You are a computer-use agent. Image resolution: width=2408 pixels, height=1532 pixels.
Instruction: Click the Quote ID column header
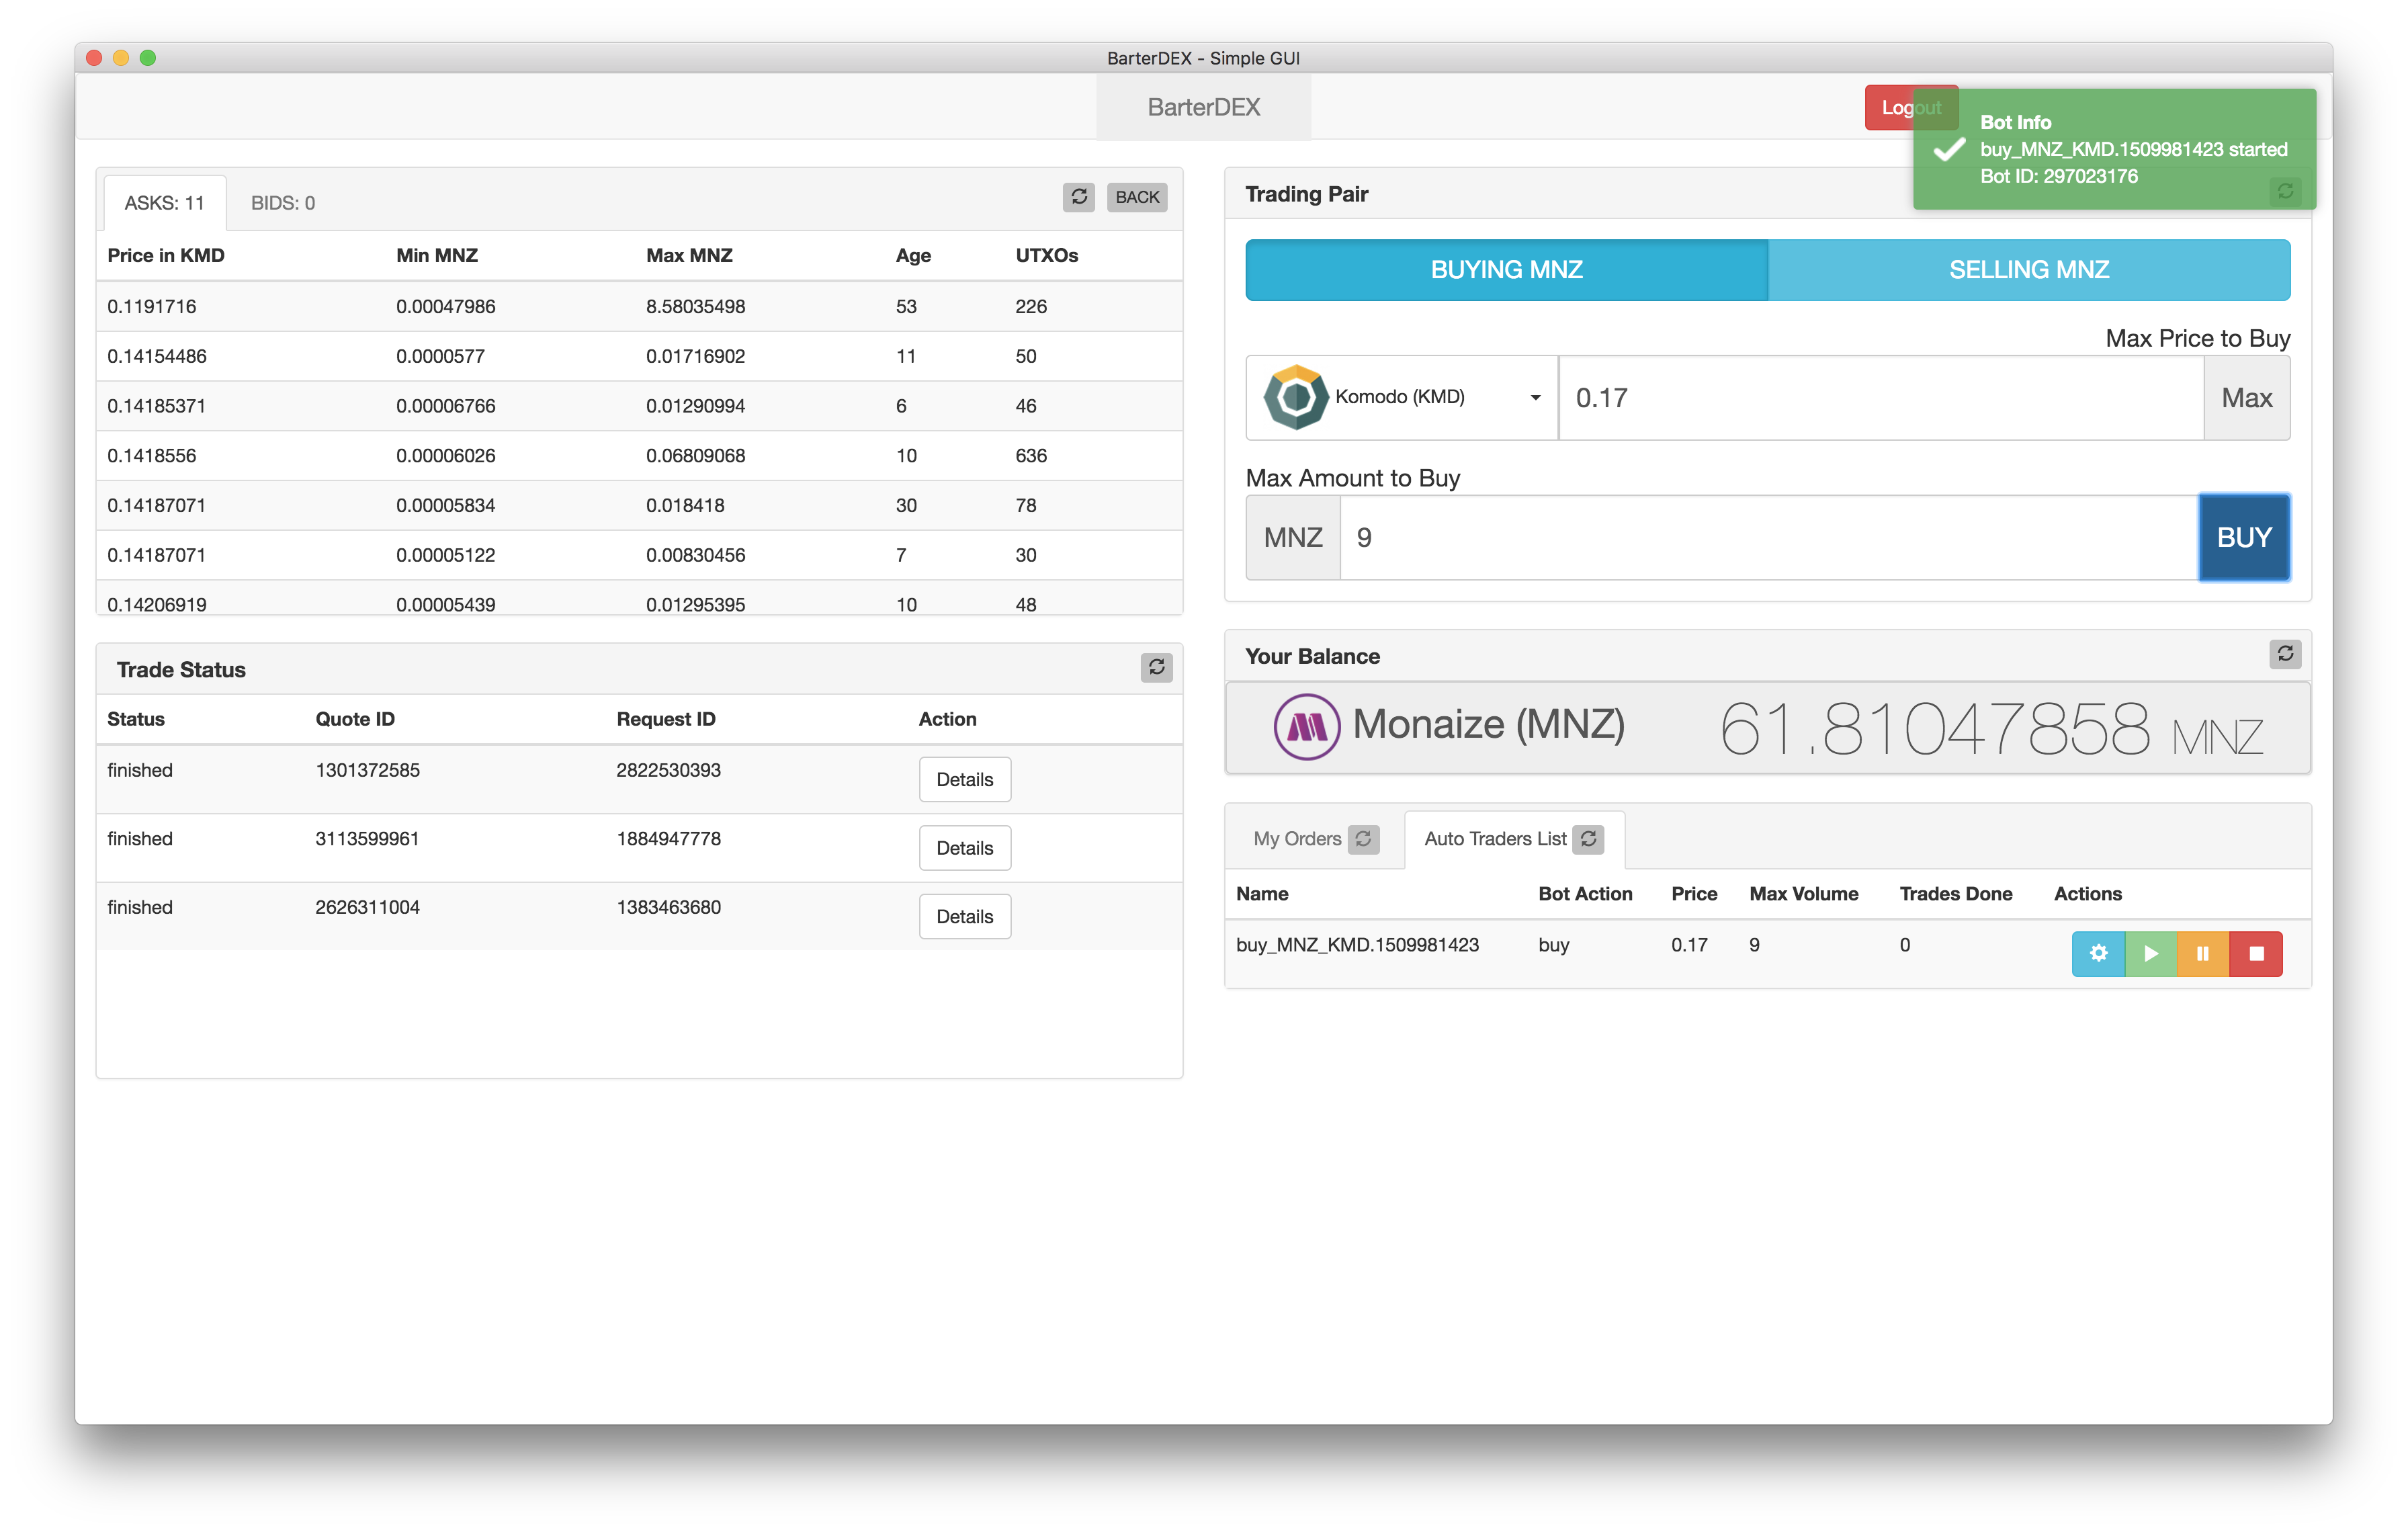pyautogui.click(x=355, y=719)
